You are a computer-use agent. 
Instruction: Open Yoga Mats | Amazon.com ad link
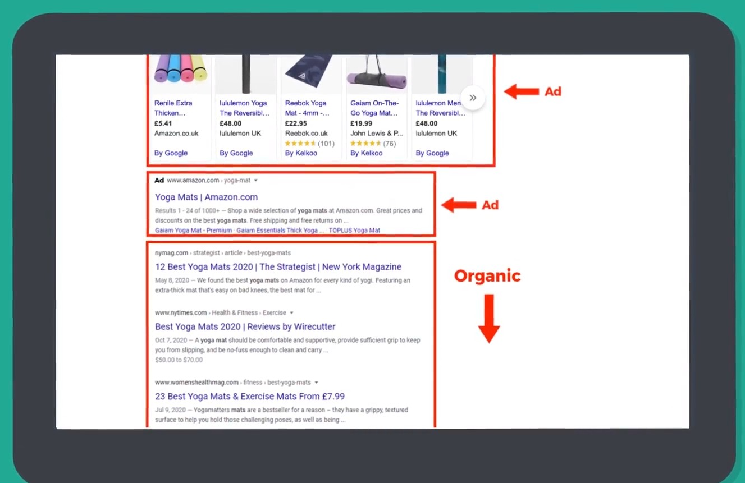207,197
